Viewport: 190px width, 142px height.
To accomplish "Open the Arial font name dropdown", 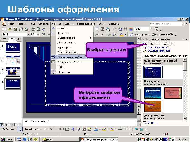I will (28, 34).
